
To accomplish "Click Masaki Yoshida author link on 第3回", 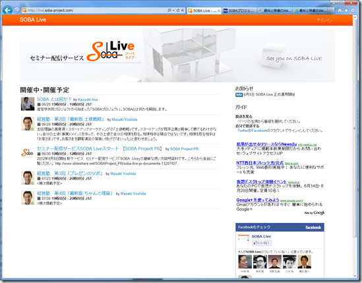I will pyautogui.click(x=123, y=173).
